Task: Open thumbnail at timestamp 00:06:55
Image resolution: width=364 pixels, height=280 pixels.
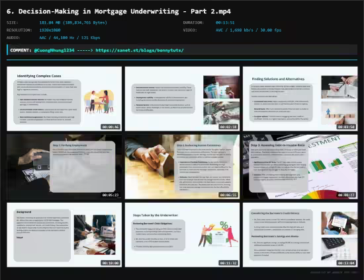Action: (182, 167)
